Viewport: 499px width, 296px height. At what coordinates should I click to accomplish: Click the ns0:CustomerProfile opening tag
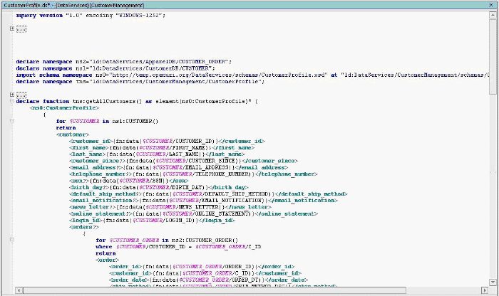pos(65,108)
